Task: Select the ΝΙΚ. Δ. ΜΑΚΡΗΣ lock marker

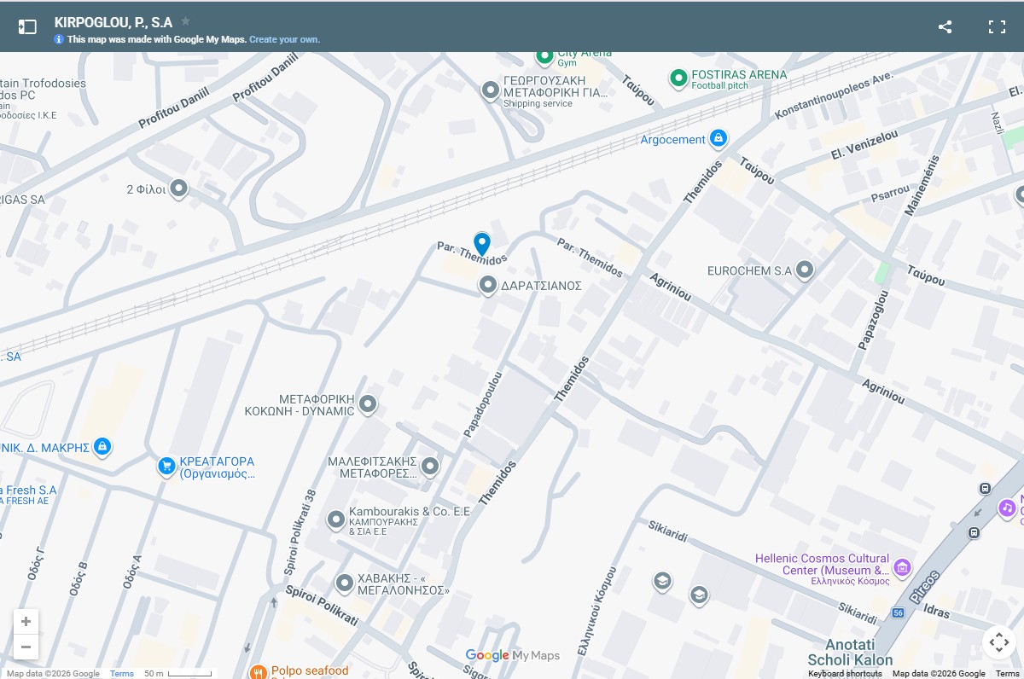Action: [102, 446]
